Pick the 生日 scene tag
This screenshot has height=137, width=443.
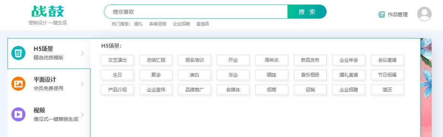pos(117,75)
